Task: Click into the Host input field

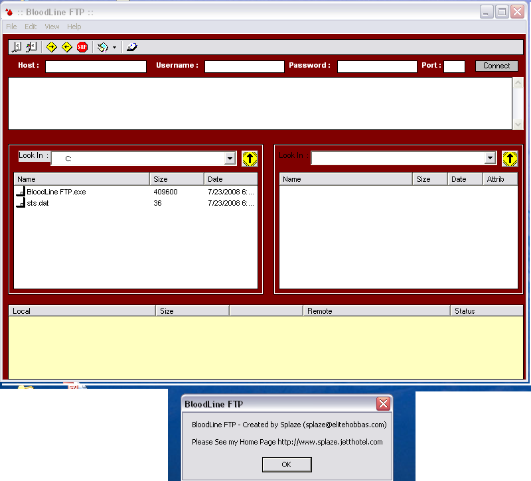Action: (x=96, y=66)
